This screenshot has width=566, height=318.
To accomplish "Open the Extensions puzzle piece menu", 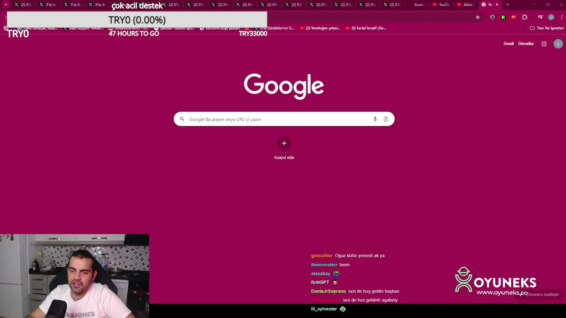I will tap(524, 17).
